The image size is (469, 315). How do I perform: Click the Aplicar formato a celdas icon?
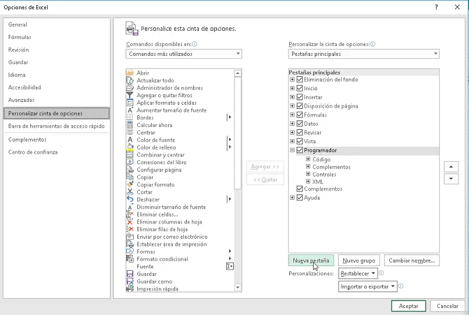(x=130, y=102)
